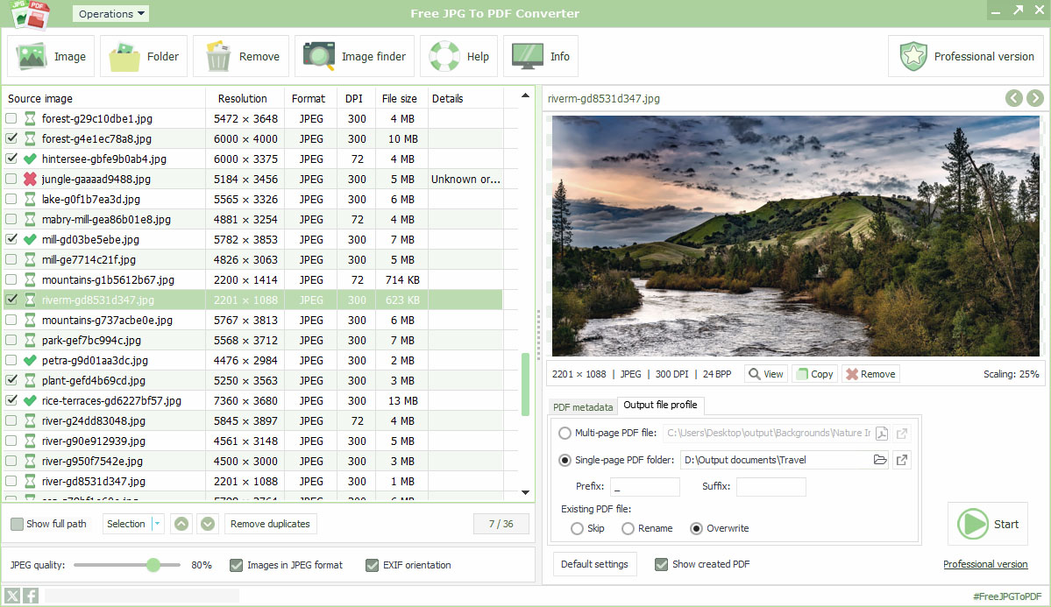Open the Operations menu
Screen dimensions: 1051x607
pos(110,13)
